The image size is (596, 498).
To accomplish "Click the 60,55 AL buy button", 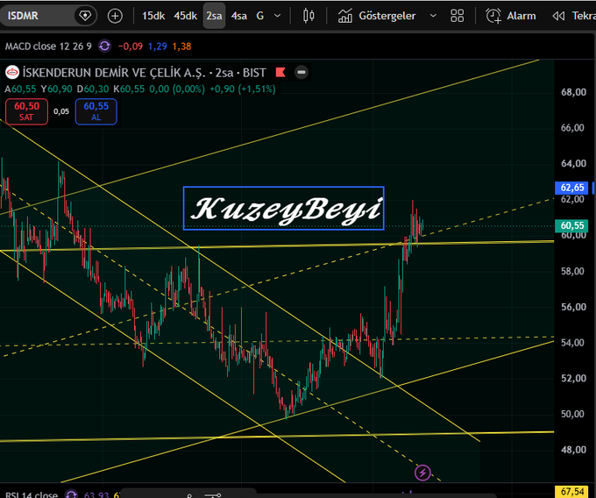I will (x=96, y=111).
